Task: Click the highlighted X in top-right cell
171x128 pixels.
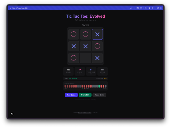Action: tap(97, 34)
